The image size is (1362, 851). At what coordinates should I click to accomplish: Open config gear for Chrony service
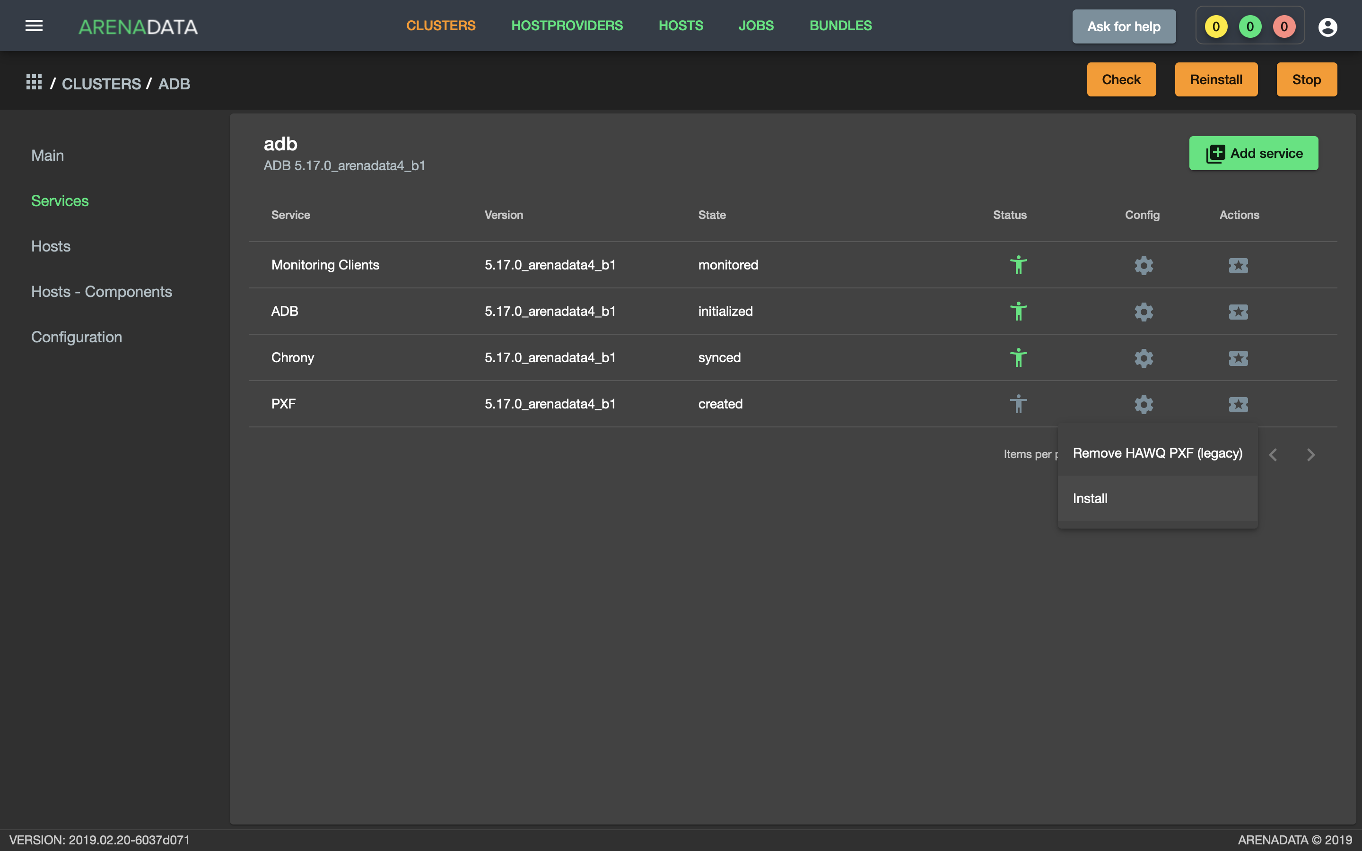[x=1143, y=358]
